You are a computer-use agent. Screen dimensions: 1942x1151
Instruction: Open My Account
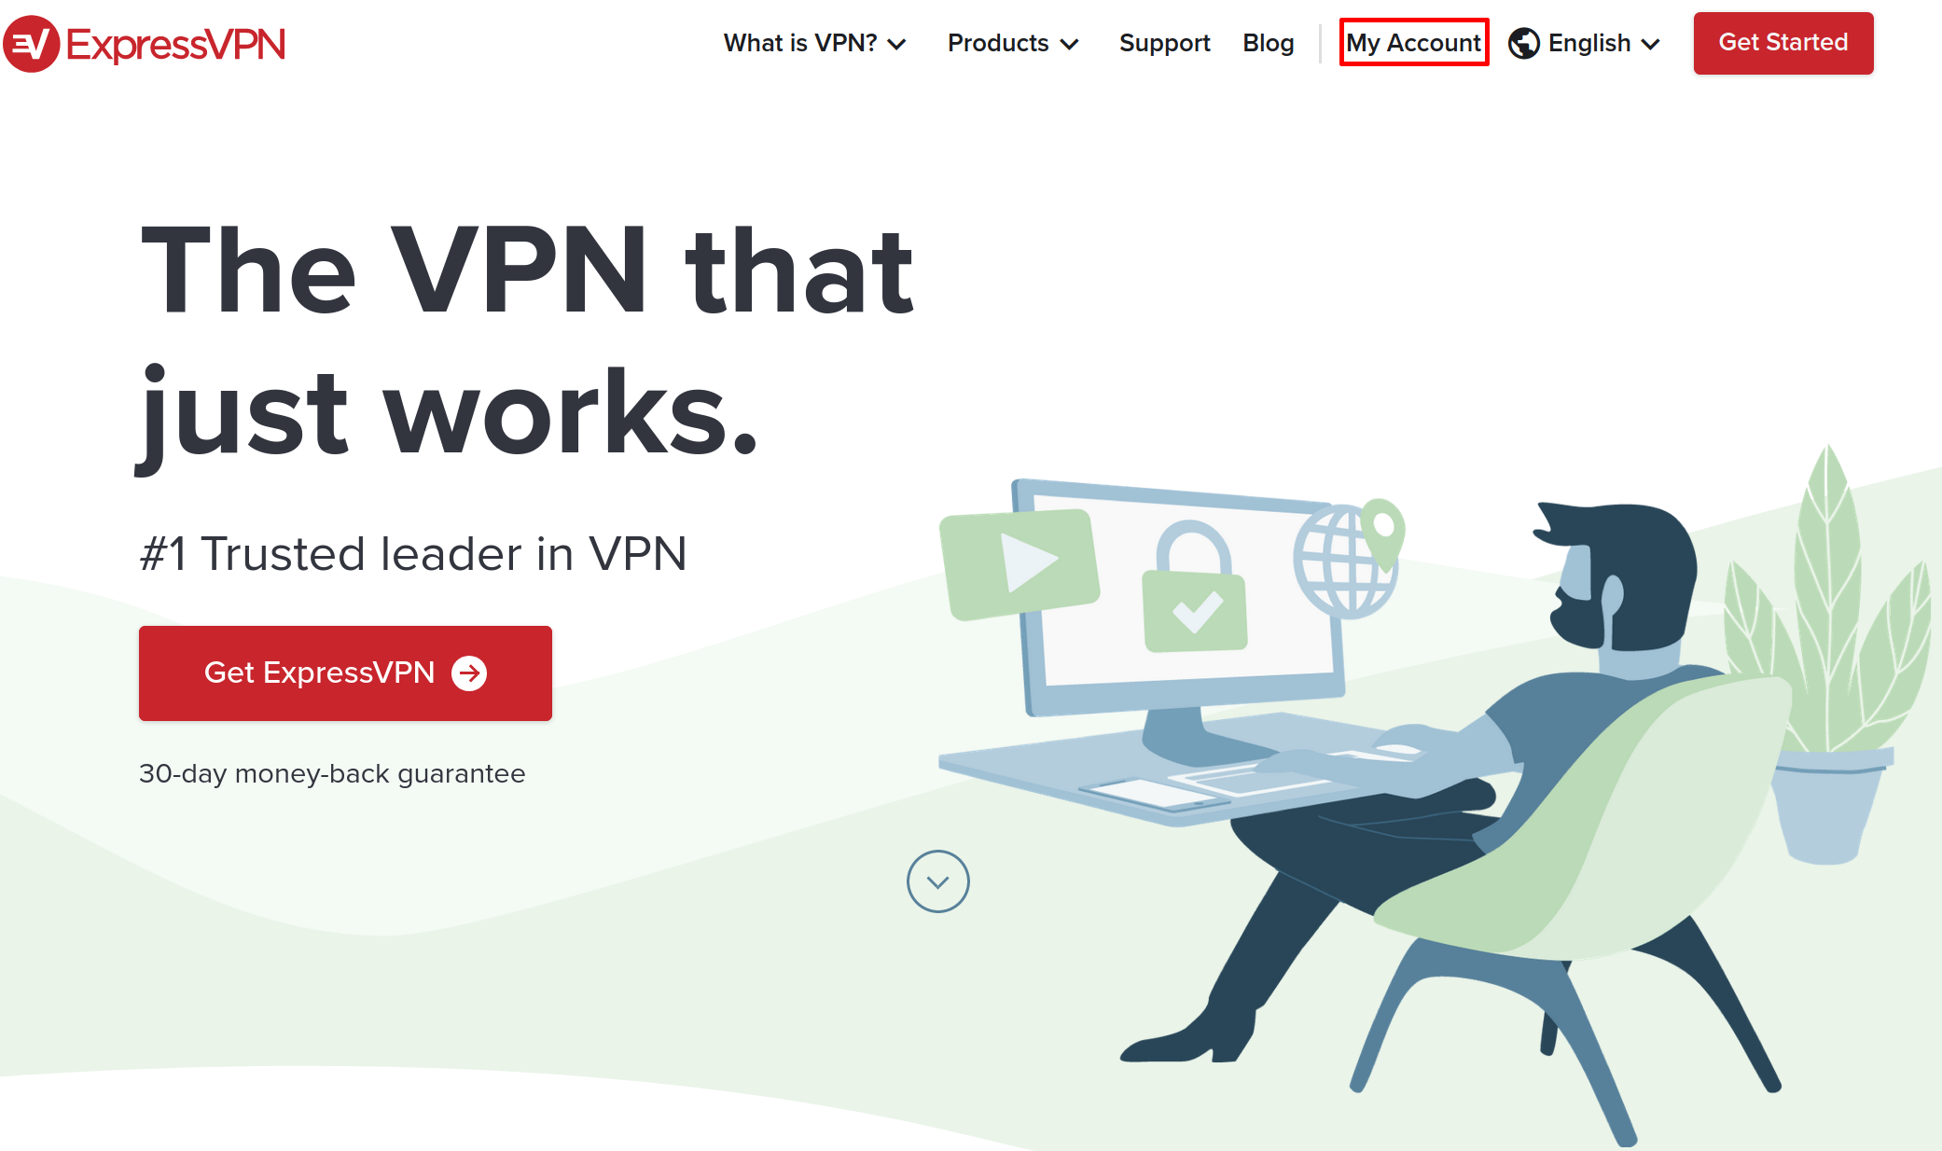pyautogui.click(x=1413, y=43)
